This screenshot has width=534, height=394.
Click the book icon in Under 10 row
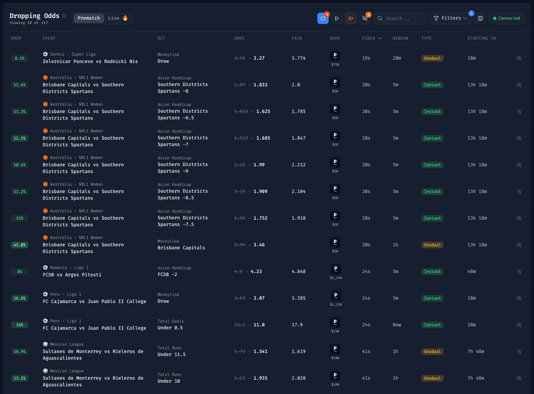(335, 375)
